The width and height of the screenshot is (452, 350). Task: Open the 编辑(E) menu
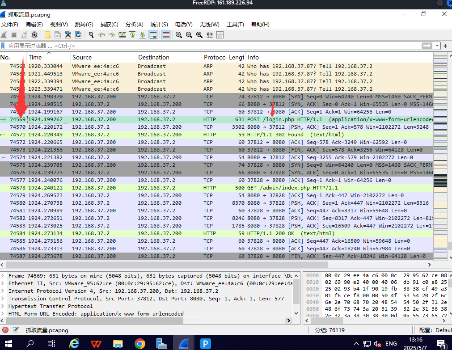(x=34, y=25)
